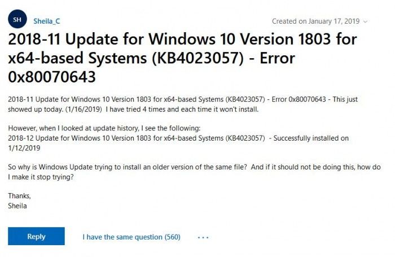Open the Sheila_C profile link

click(x=47, y=21)
